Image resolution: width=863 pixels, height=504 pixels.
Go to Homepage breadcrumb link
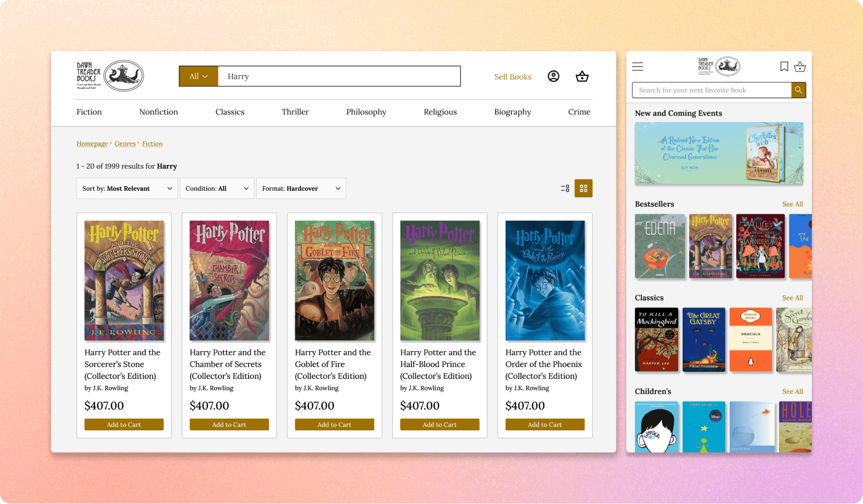[92, 144]
